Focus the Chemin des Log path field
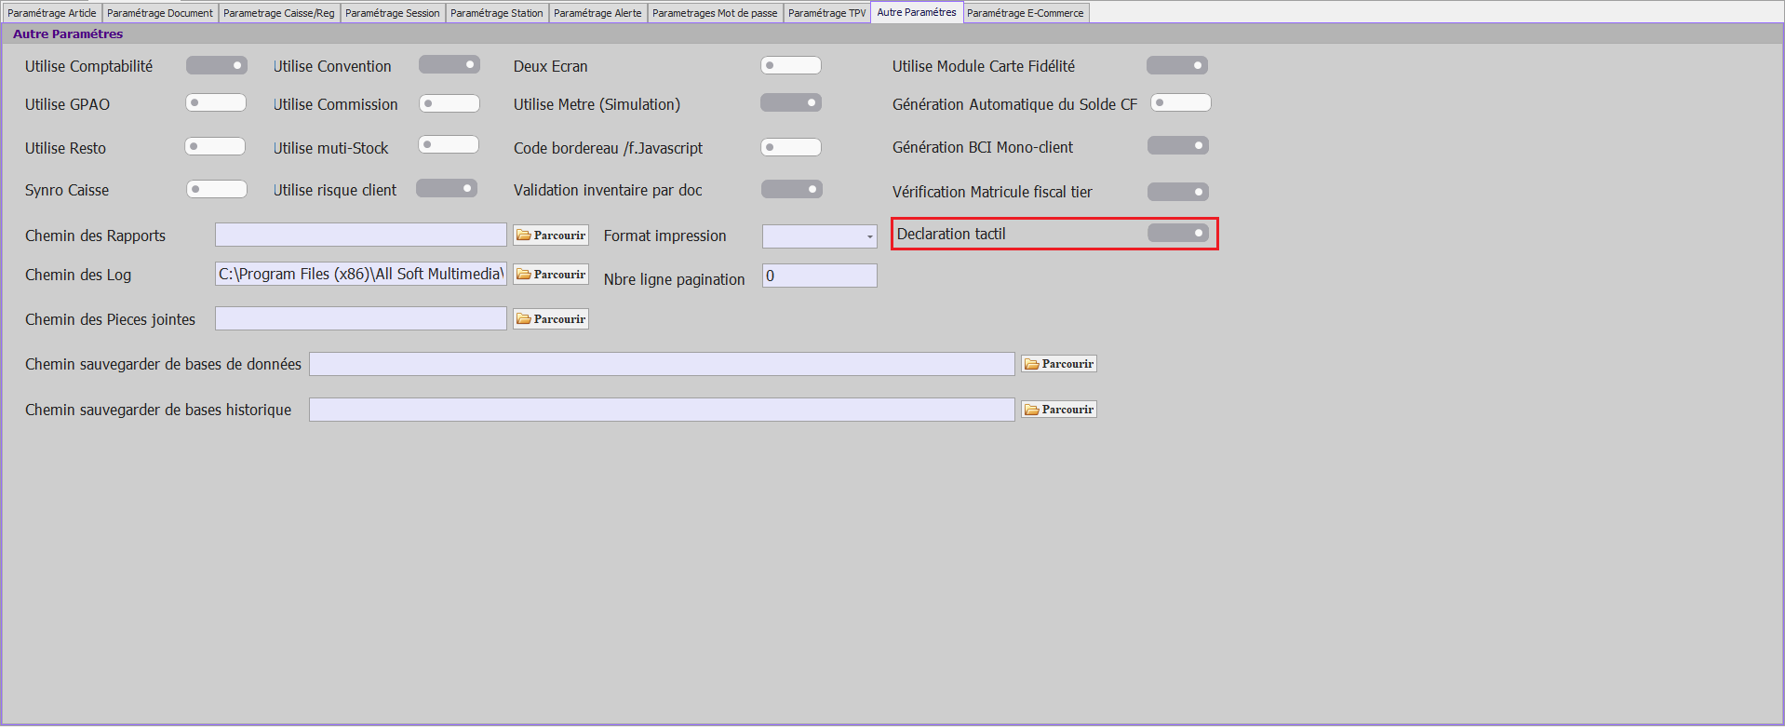This screenshot has height=727, width=1785. click(361, 274)
